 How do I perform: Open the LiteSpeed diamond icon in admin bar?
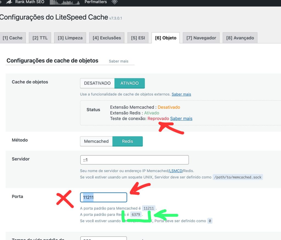click(x=115, y=2)
